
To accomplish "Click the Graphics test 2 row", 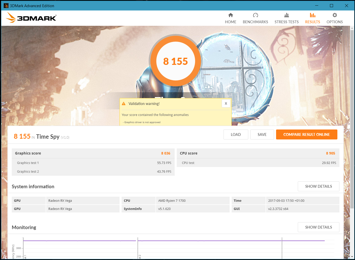I will [x=93, y=171].
